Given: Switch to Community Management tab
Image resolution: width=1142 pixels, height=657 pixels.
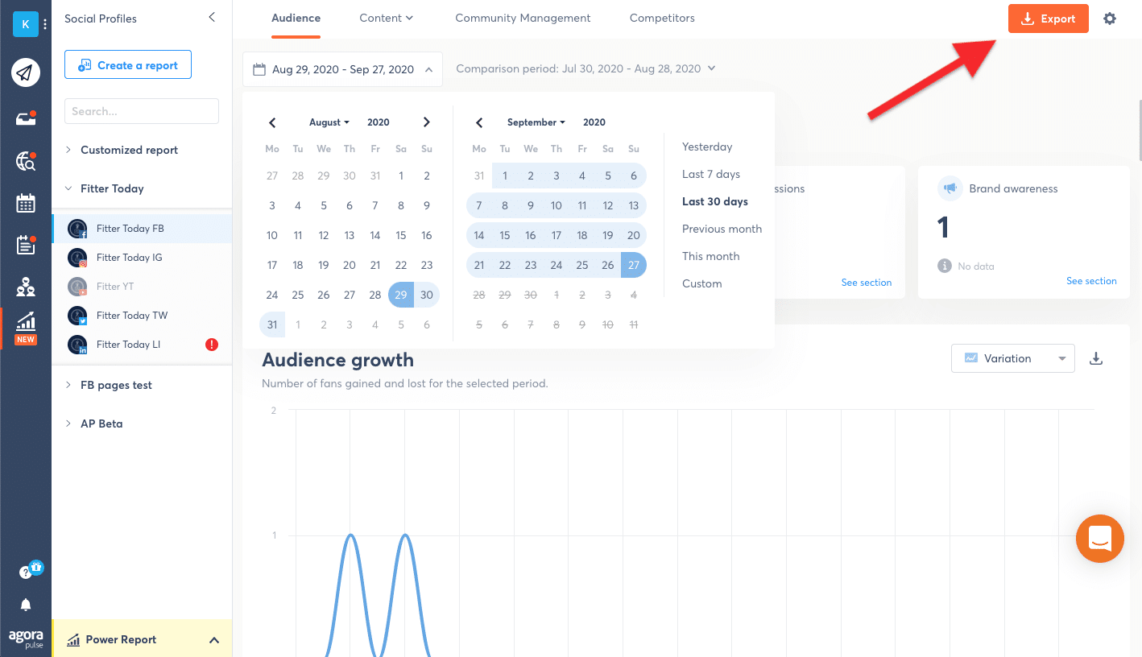Looking at the screenshot, I should coord(523,18).
